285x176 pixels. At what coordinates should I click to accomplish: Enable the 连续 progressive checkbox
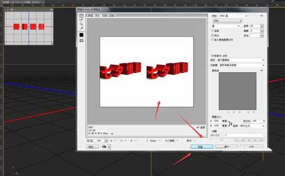click(x=212, y=31)
